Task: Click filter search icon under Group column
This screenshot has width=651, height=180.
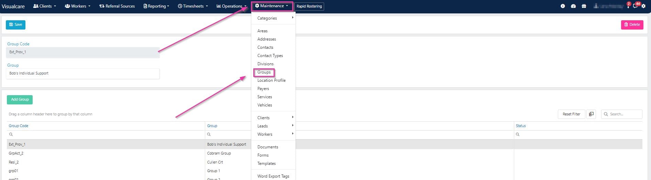Action: [x=209, y=135]
